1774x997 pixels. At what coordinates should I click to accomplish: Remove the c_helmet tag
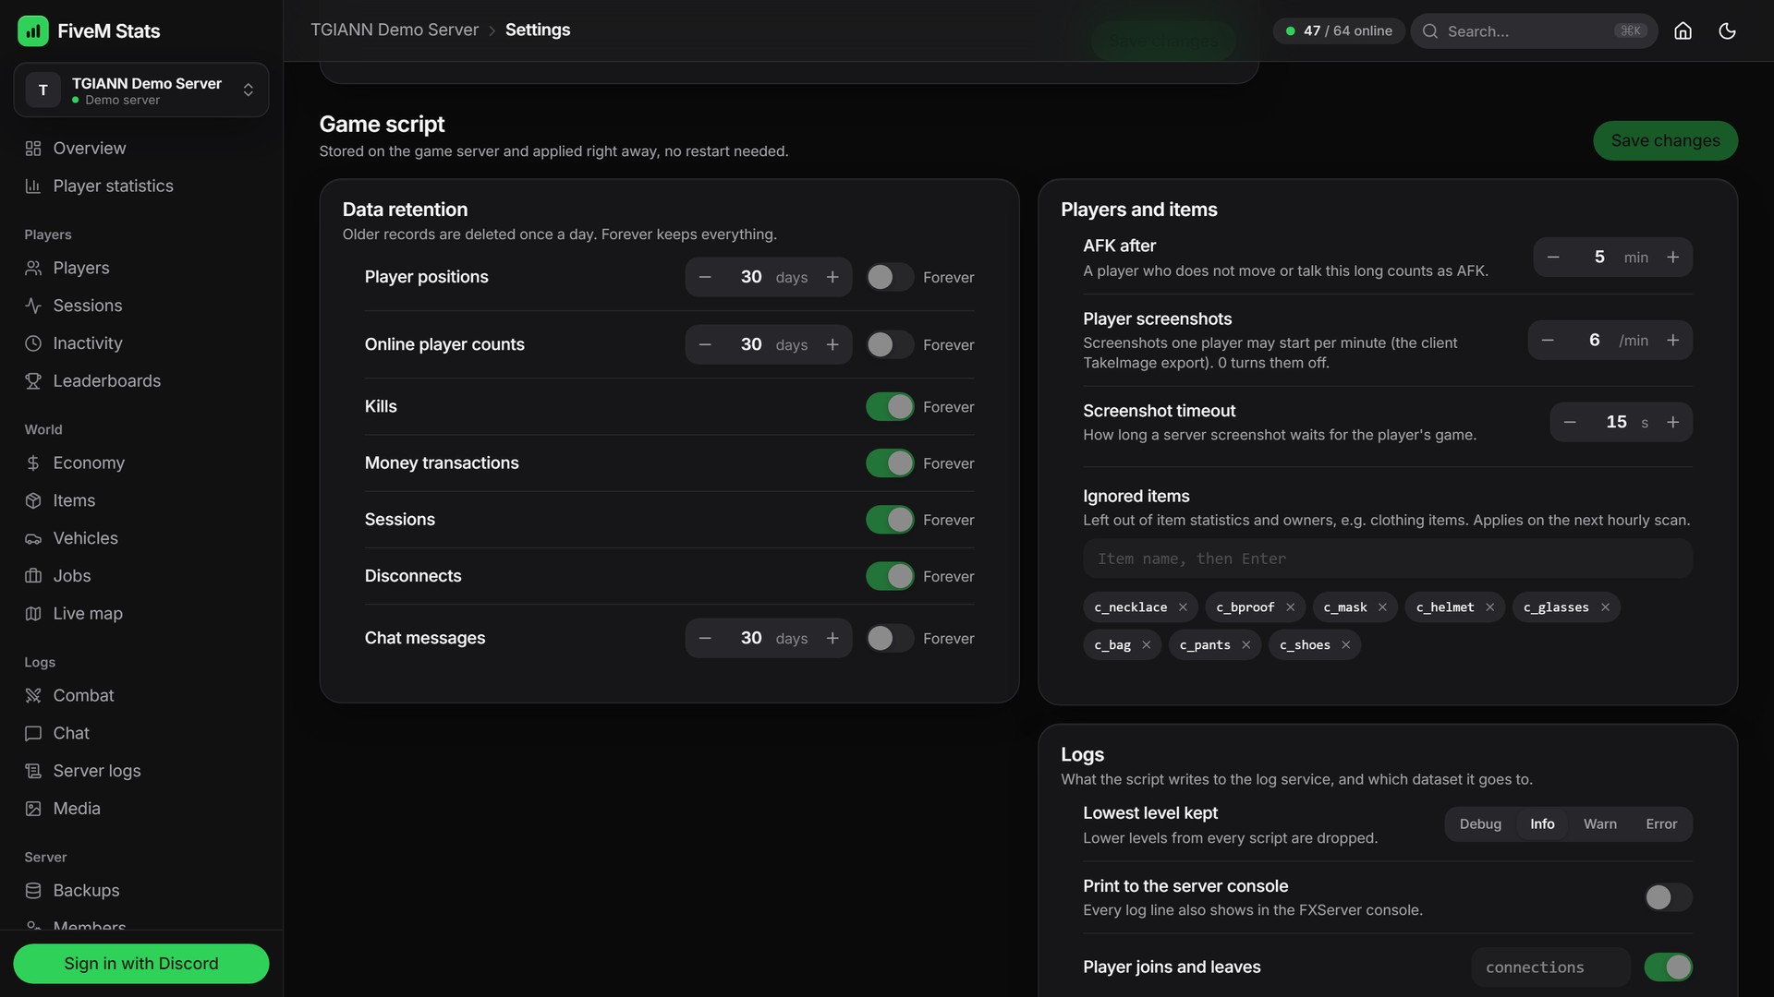pos(1489,607)
